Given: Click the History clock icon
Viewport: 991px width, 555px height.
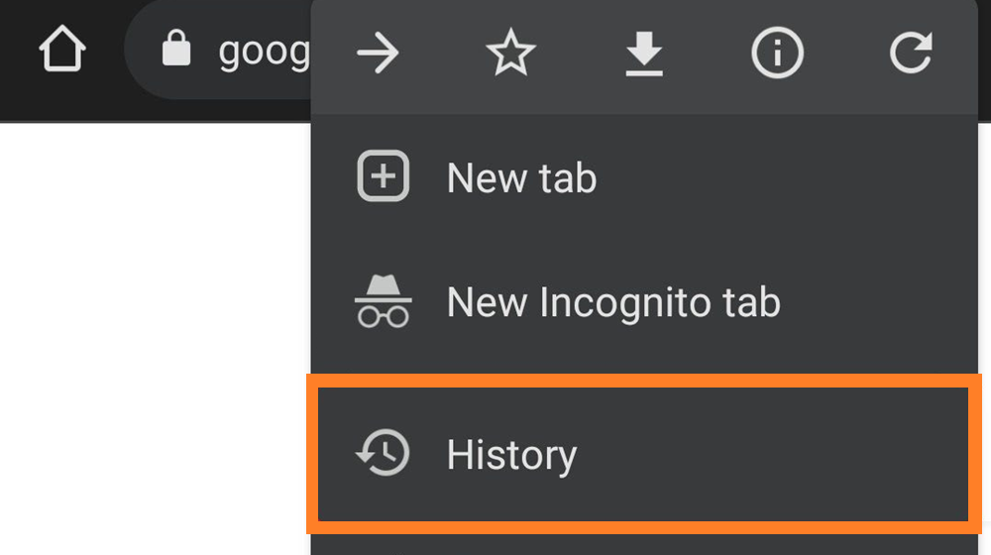Looking at the screenshot, I should tap(383, 454).
